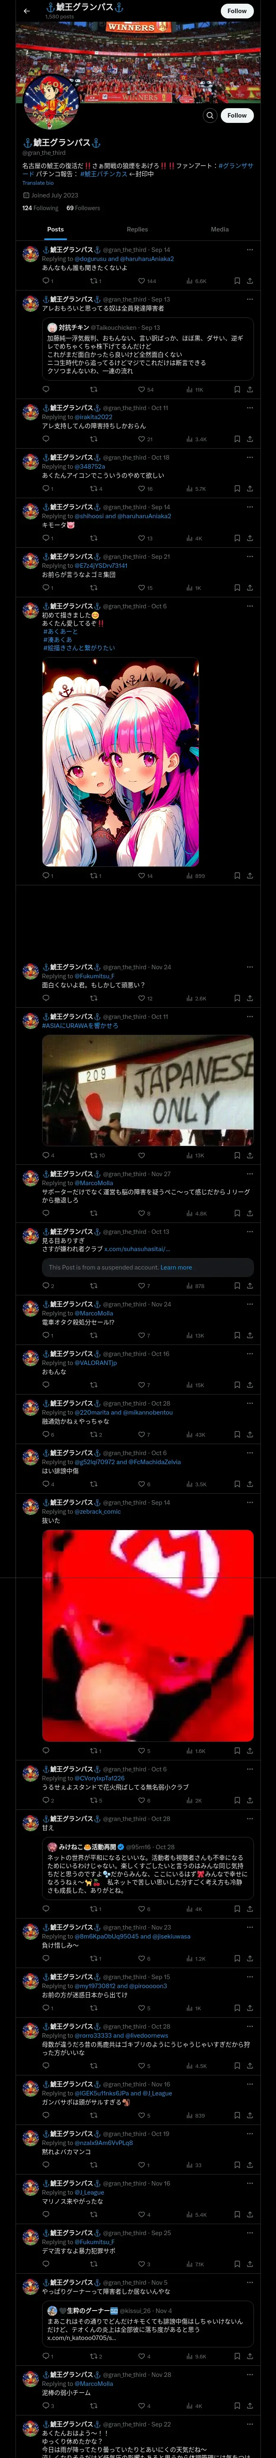Switch to the Replies tab
The image size is (276, 2458).
[x=137, y=229]
